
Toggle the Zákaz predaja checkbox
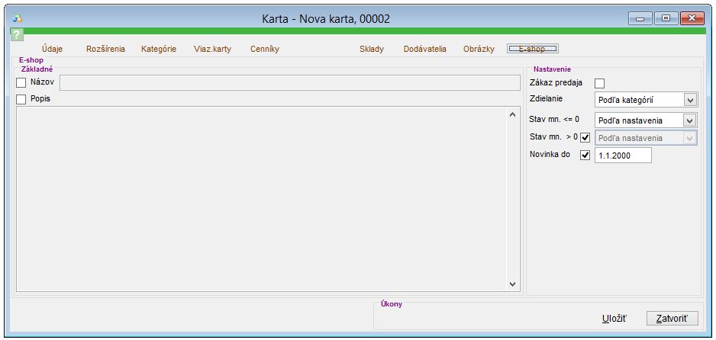point(599,83)
